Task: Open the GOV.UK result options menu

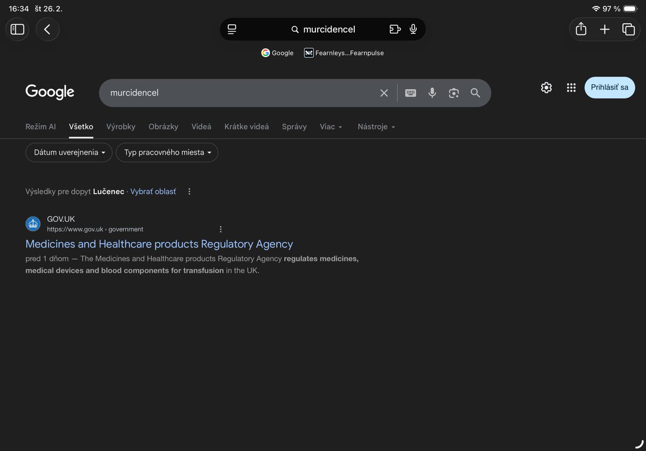Action: [x=221, y=229]
